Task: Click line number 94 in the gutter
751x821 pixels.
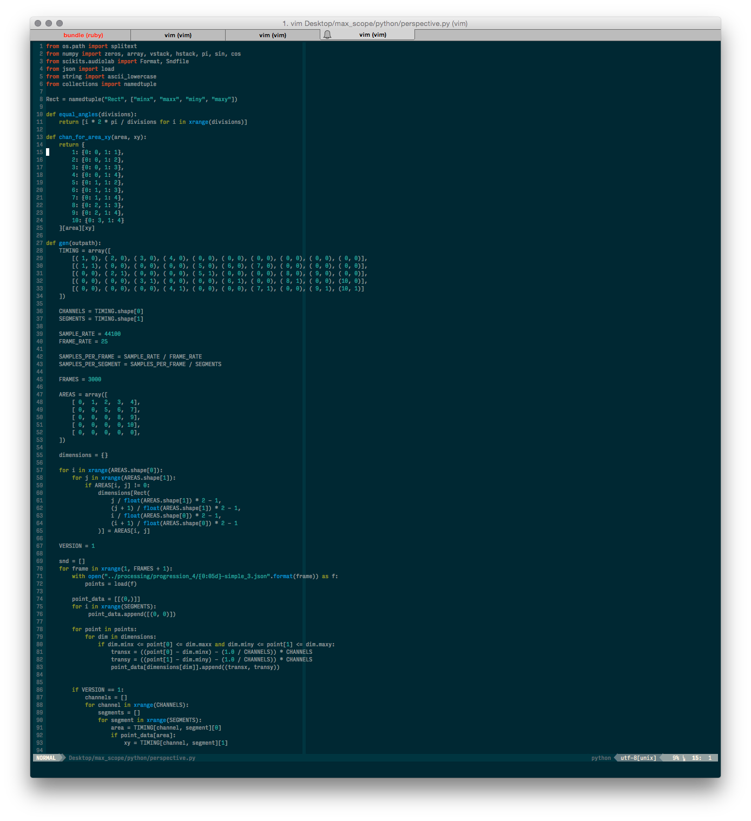Action: [x=39, y=751]
